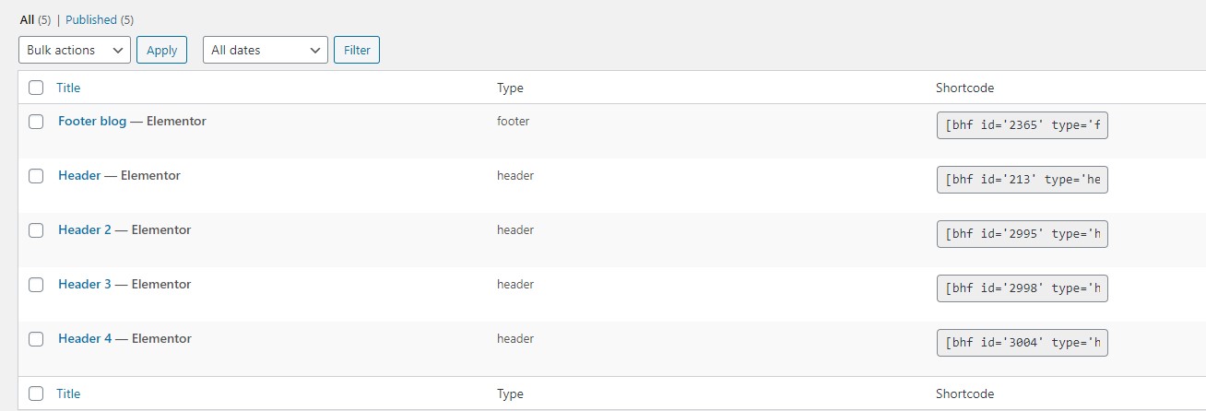Show the All posts view
Screen dimensions: 1206x411
27,19
